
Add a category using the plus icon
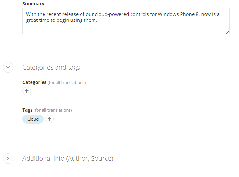27,91
